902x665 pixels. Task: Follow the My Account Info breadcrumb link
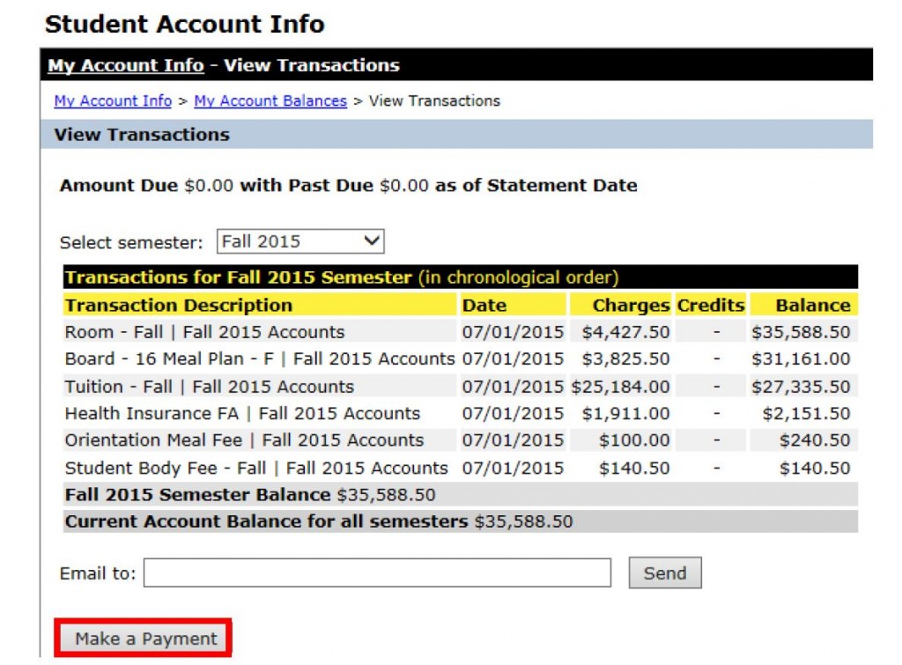[x=112, y=101]
